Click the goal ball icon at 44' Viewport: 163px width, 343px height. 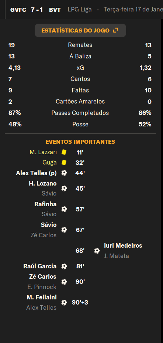click(64, 173)
